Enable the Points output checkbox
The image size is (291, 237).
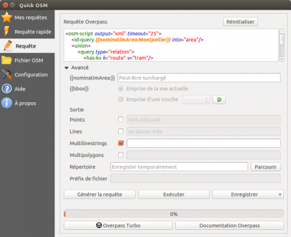(121, 119)
